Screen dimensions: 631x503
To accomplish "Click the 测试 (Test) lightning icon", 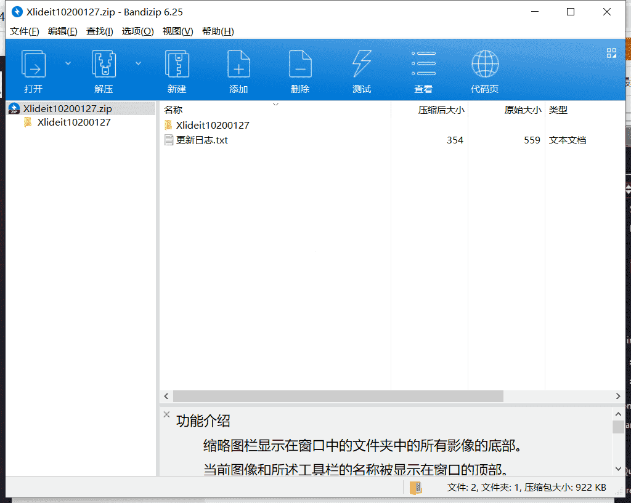I will pyautogui.click(x=362, y=64).
